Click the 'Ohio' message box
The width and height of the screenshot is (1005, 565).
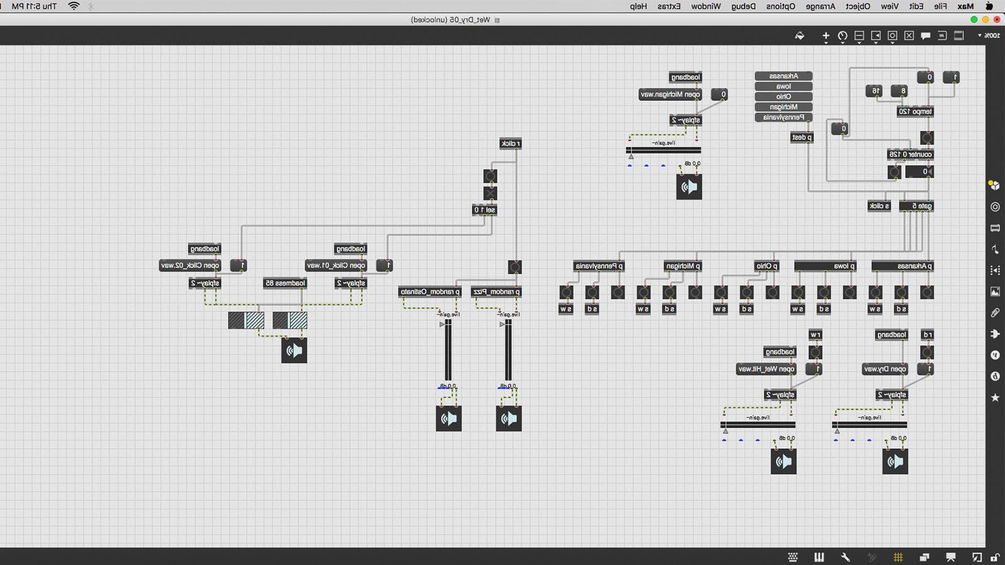point(783,97)
